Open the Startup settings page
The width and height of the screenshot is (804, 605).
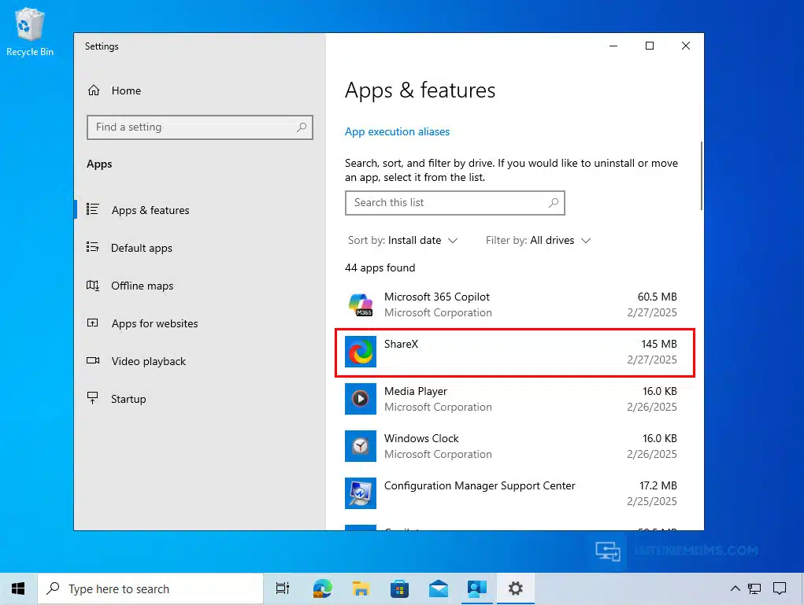pos(128,399)
